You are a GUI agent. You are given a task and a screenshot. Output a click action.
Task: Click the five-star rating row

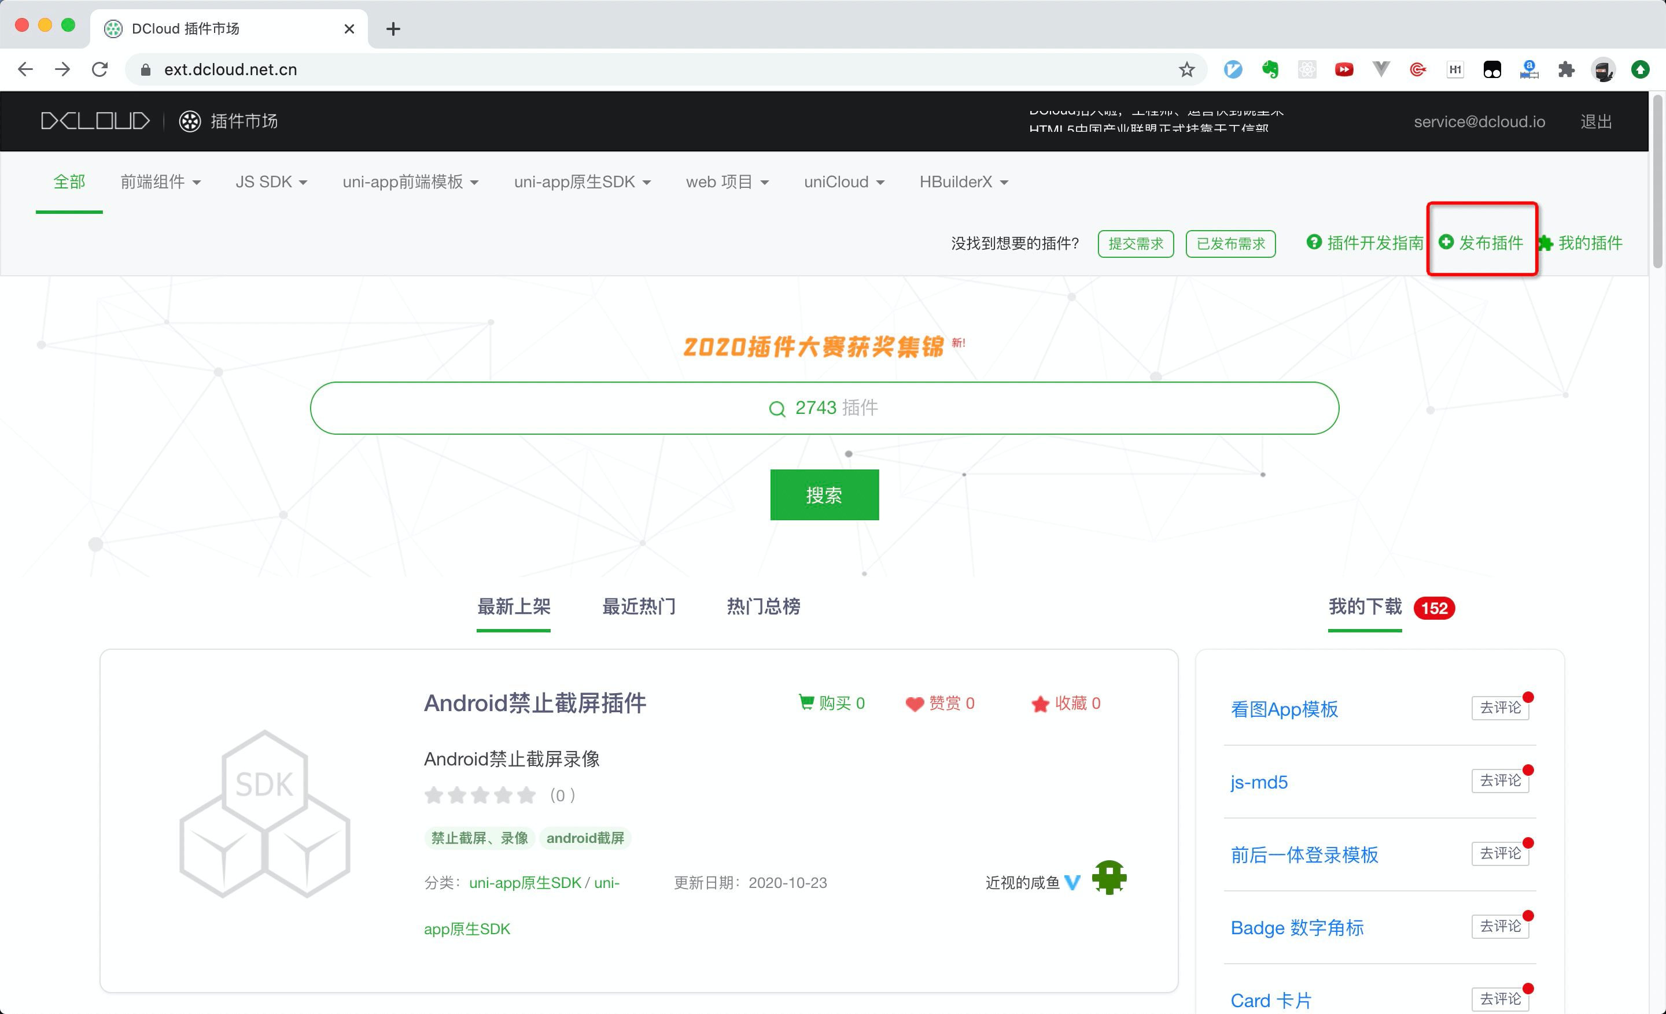click(480, 795)
